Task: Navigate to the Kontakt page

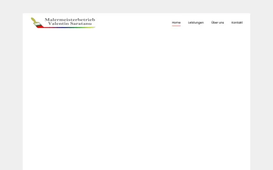Action: coord(237,23)
